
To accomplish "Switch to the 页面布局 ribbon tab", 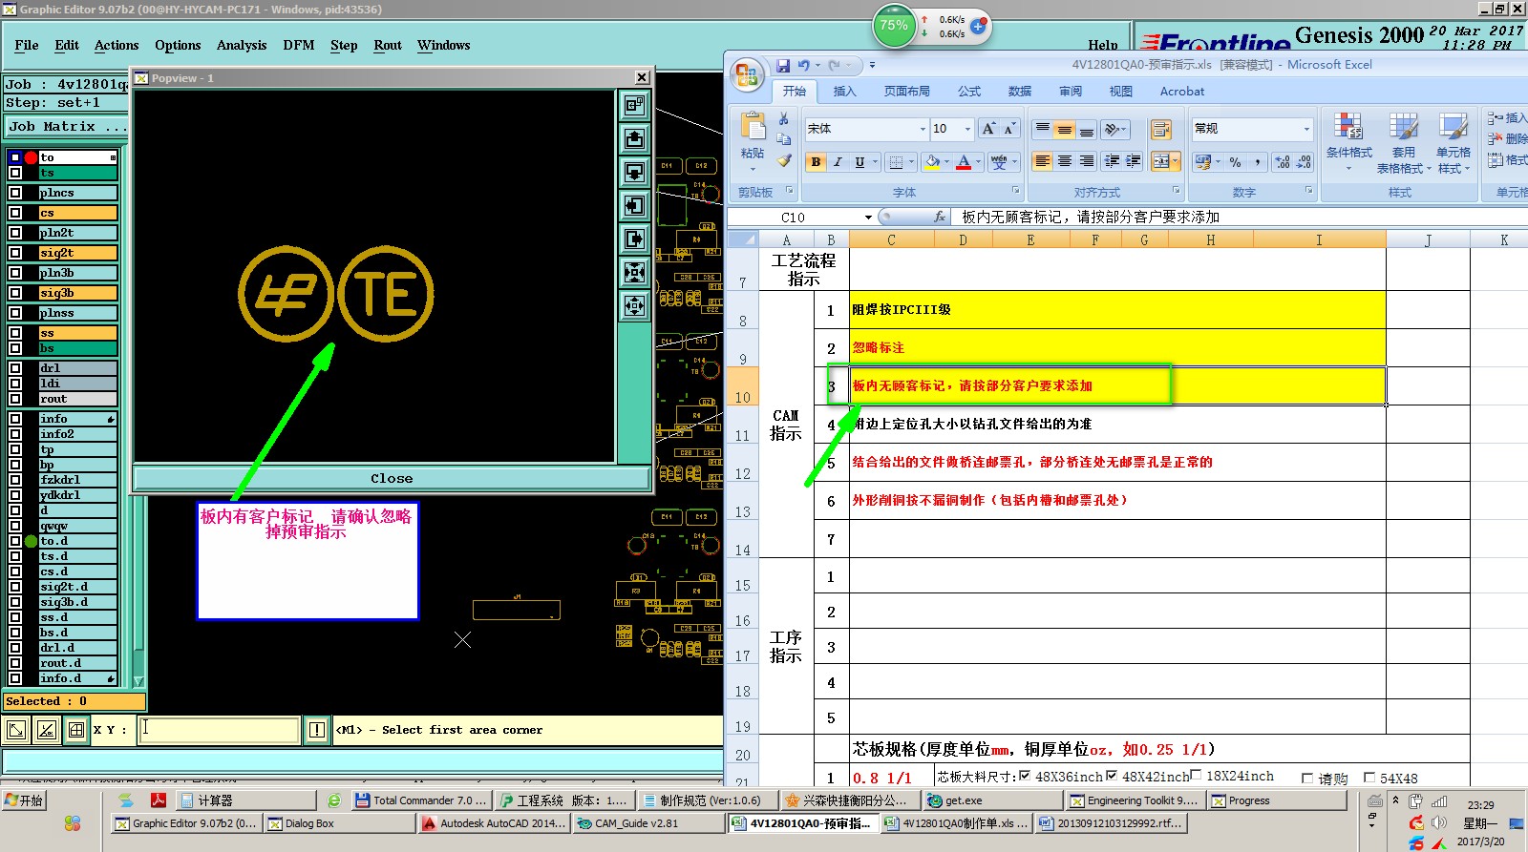I will click(x=906, y=92).
